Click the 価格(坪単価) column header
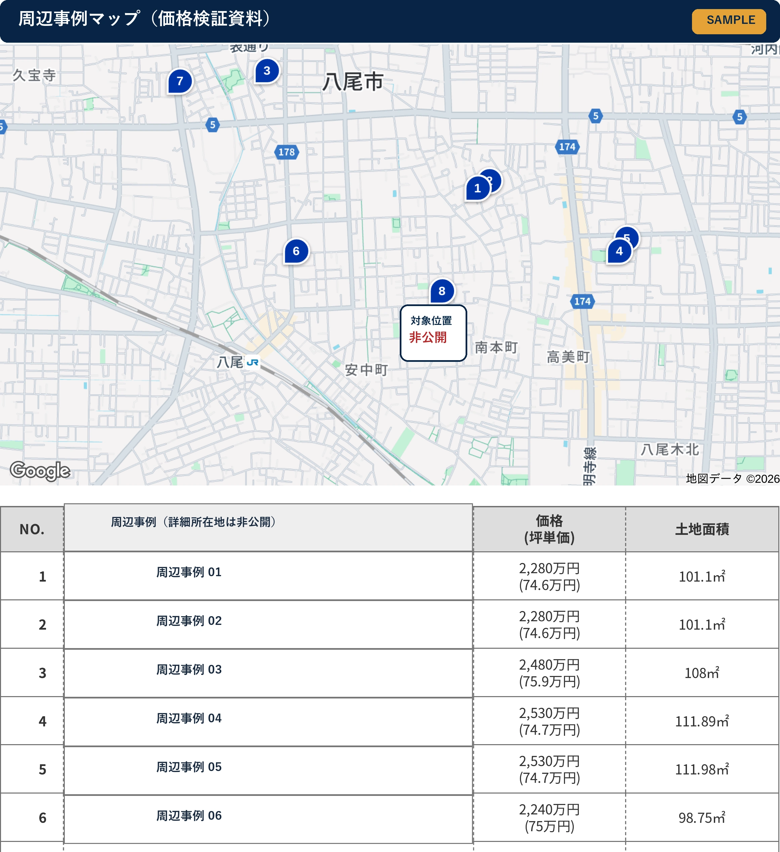 coord(549,529)
